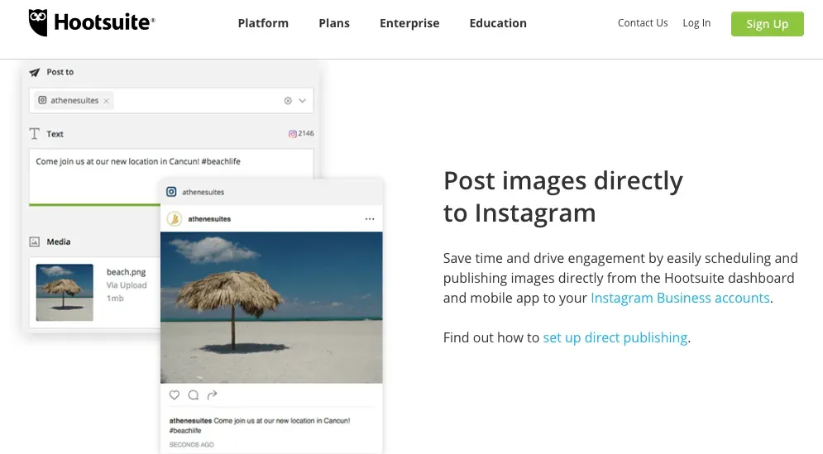823x454 pixels.
Task: Open the Instagram Business accounts link
Action: pyautogui.click(x=680, y=298)
